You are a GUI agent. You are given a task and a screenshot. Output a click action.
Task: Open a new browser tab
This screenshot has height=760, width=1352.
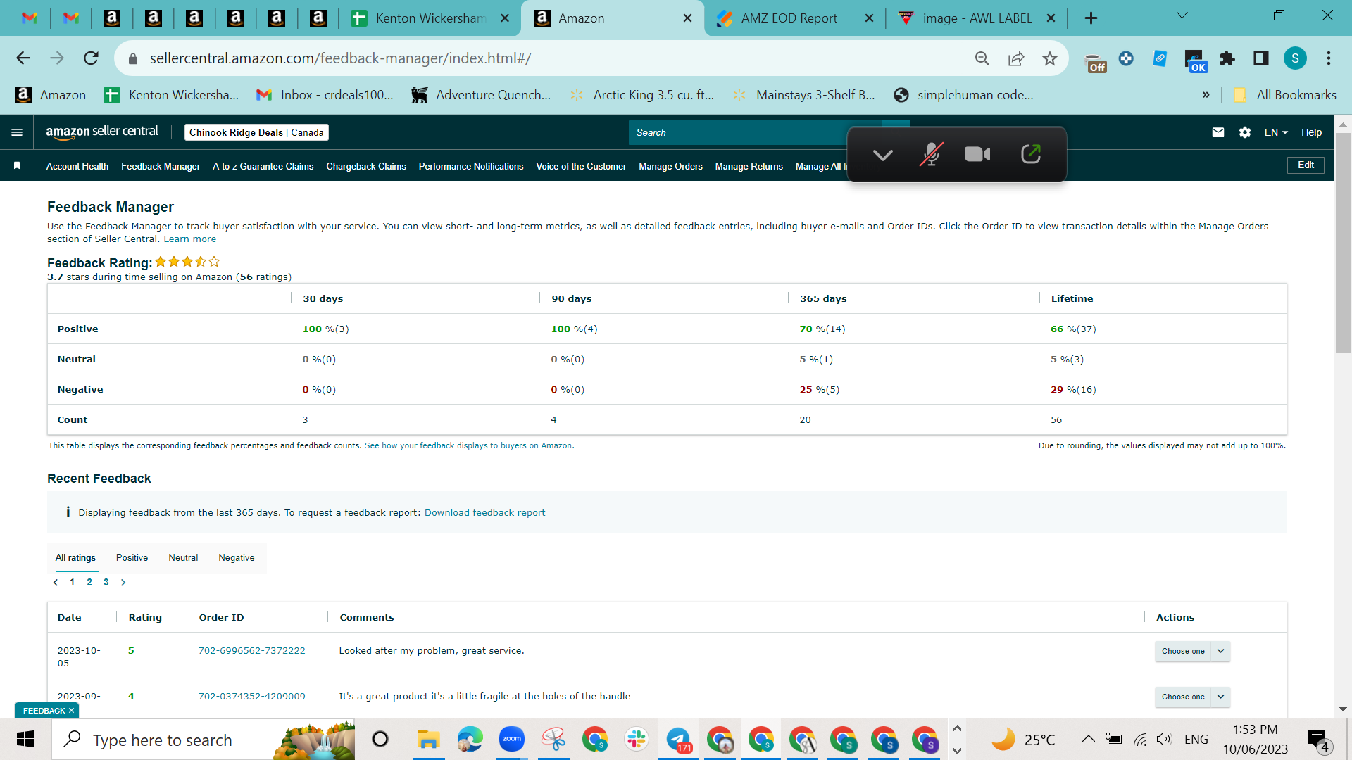(1091, 18)
